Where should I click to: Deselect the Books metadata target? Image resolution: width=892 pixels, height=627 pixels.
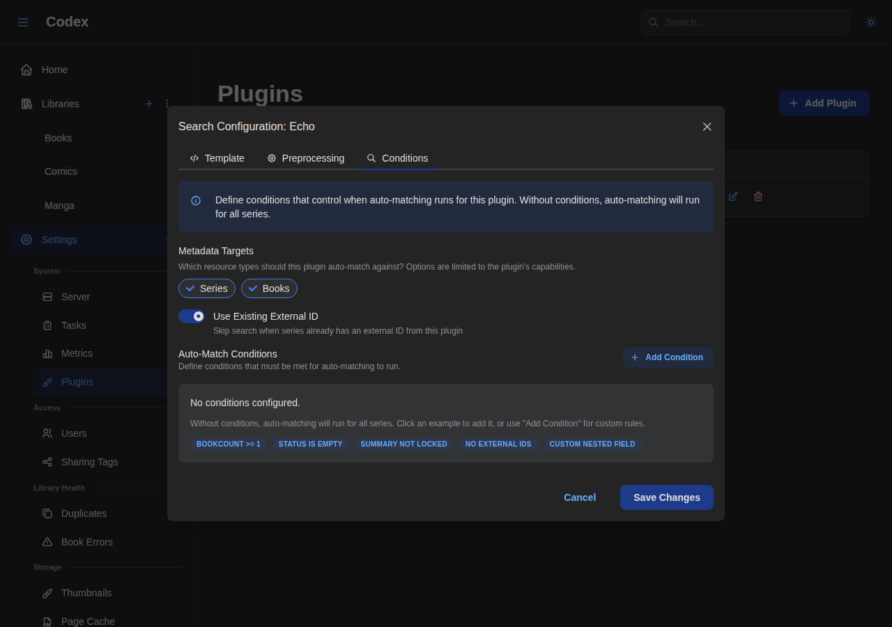269,288
